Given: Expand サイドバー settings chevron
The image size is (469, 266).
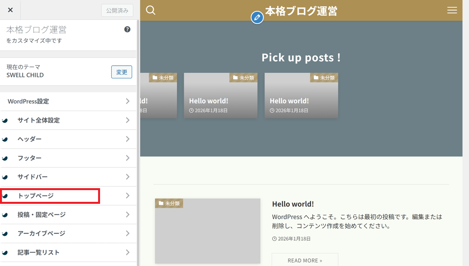Looking at the screenshot, I should pyautogui.click(x=127, y=177).
